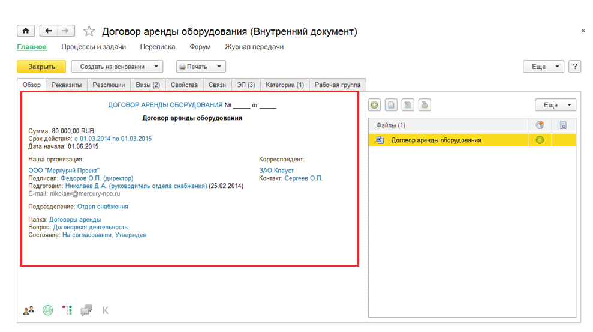Viewport: 593px width, 332px height.
Task: Open the process tree icon at bottom
Action: pyautogui.click(x=67, y=310)
